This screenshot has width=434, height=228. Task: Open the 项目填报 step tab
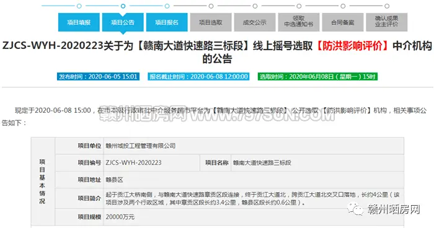(79, 22)
